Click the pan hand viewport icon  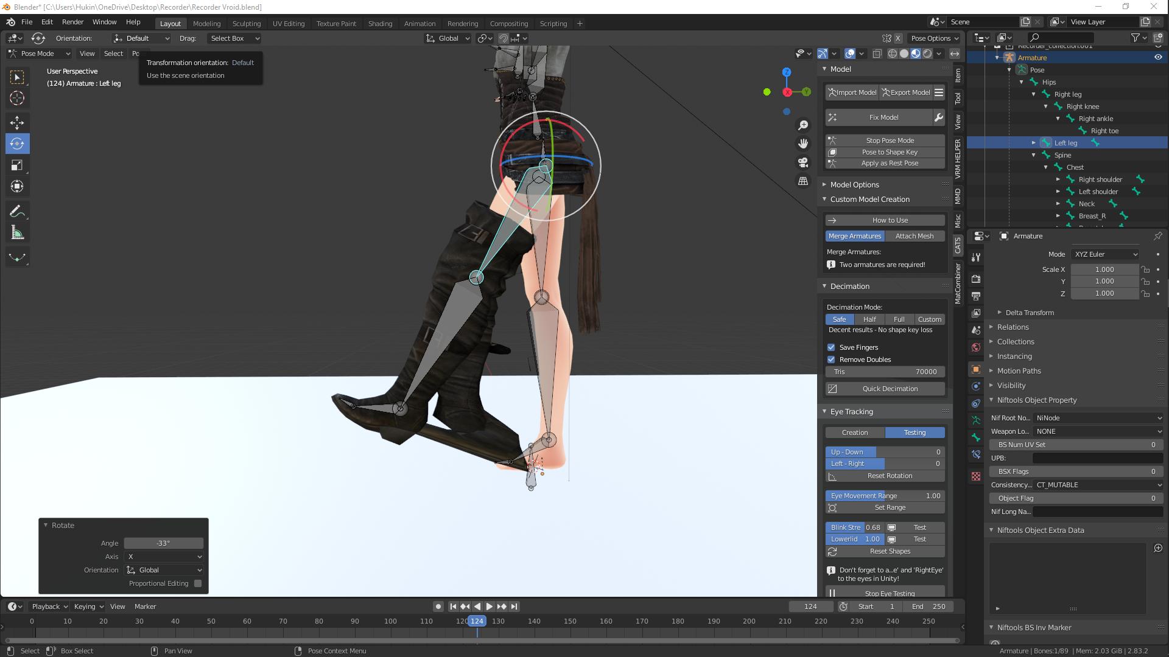pos(803,144)
